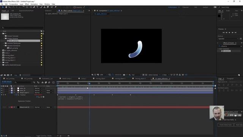Enable frame blending for timeline
Viewport: 243px width, 137px height.
[46, 82]
